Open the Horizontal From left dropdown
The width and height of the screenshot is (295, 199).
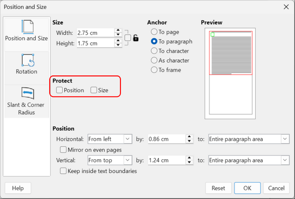pos(110,139)
